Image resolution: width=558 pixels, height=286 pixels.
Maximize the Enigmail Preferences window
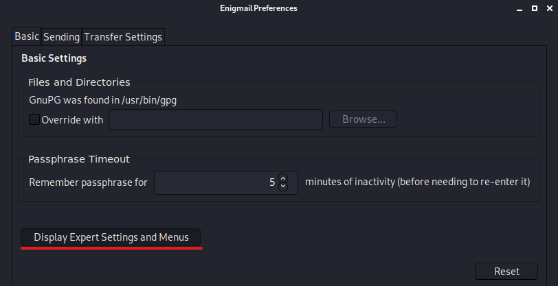[x=534, y=9]
